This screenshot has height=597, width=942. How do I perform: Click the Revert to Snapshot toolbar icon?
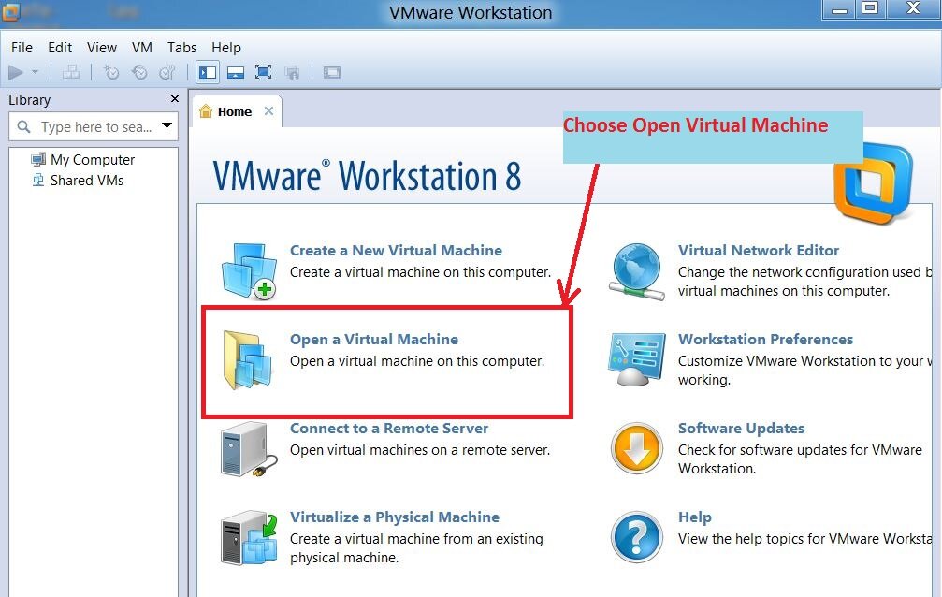[x=139, y=73]
